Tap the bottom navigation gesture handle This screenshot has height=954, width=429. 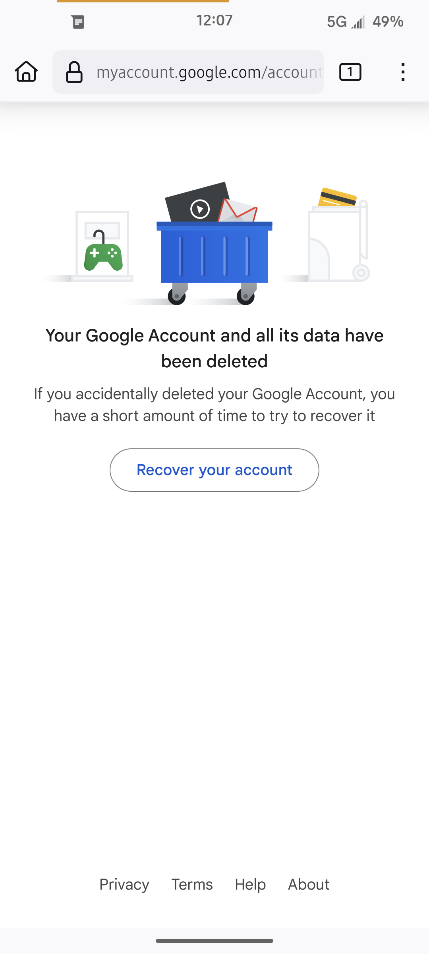[x=214, y=941]
